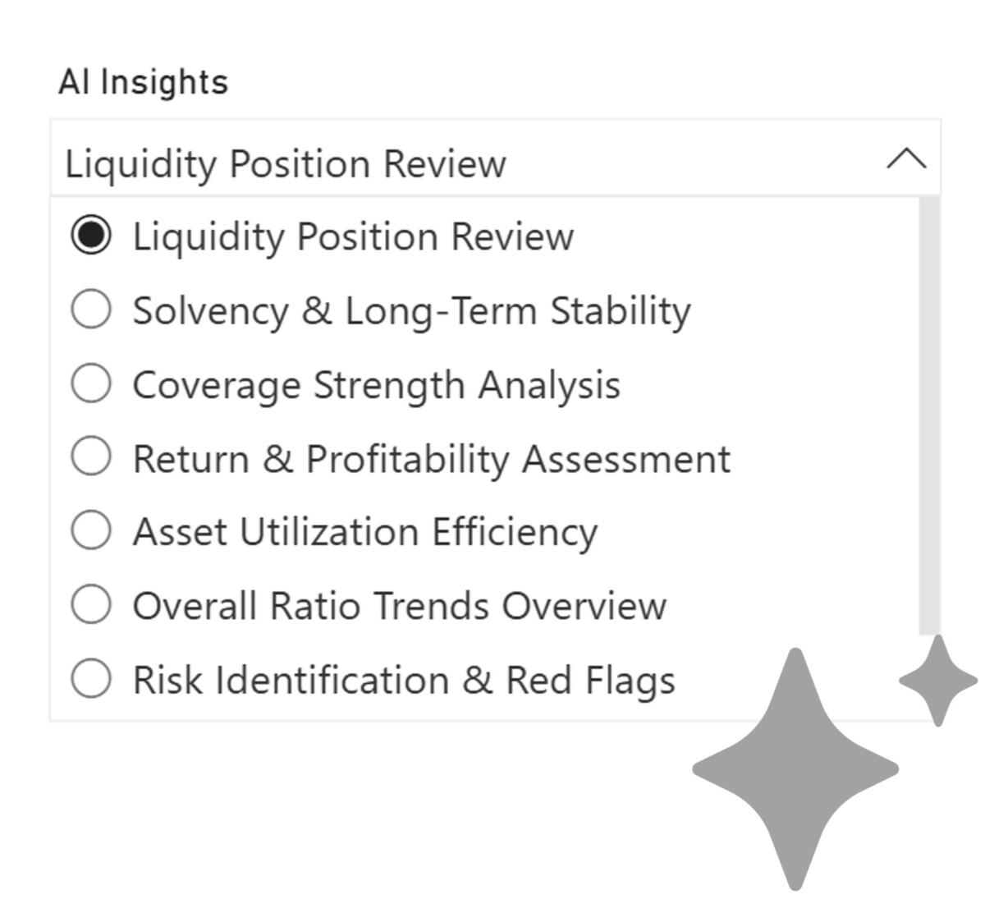The height and width of the screenshot is (913, 985).
Task: Click the Overall Ratio Trends Overview option text
Action: 399,606
